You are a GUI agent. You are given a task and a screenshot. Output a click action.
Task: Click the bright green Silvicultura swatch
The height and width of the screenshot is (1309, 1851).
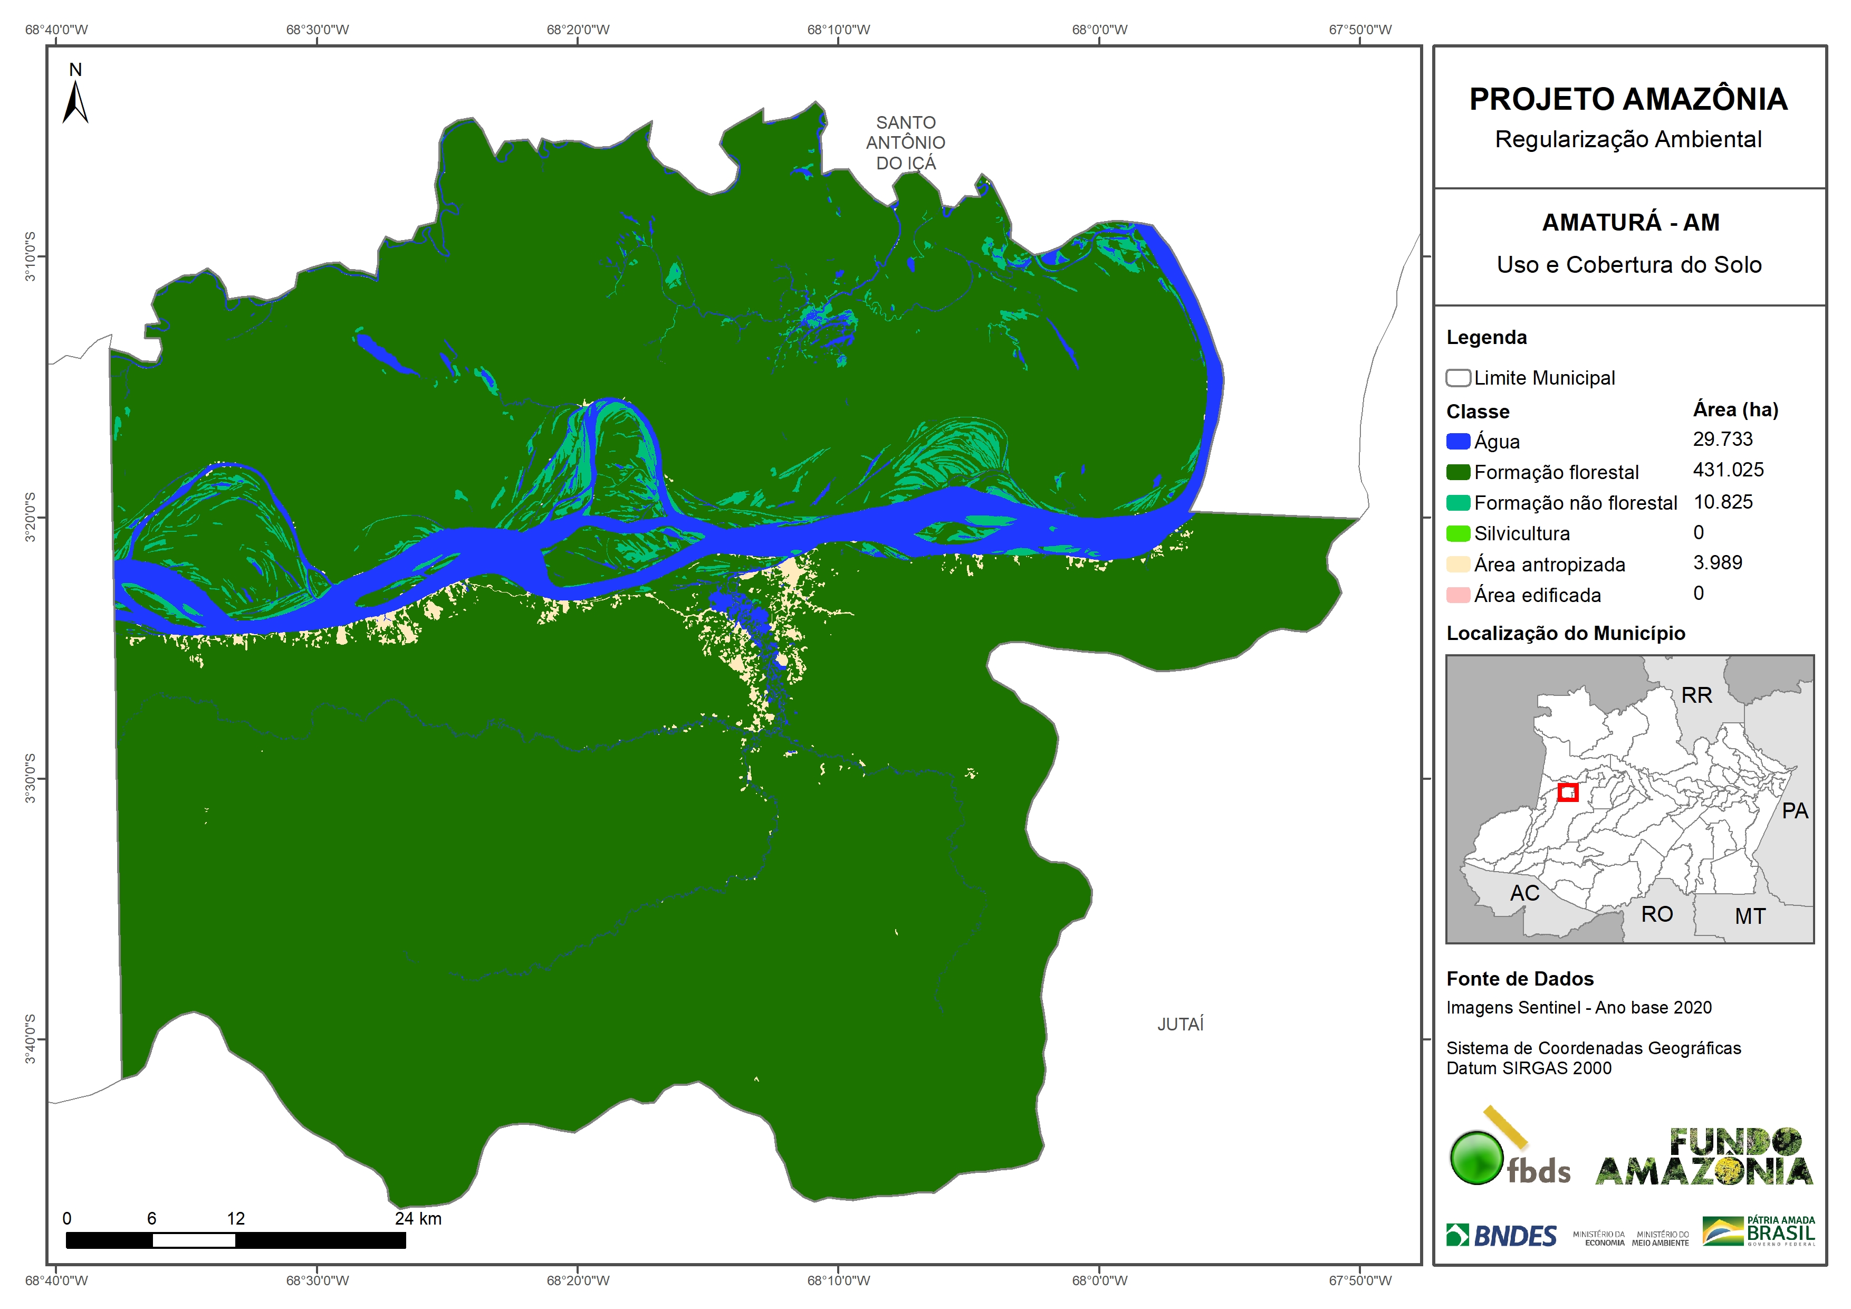[1457, 534]
